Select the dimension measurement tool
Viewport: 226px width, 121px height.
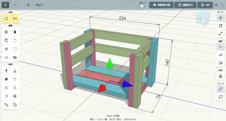coord(15,19)
